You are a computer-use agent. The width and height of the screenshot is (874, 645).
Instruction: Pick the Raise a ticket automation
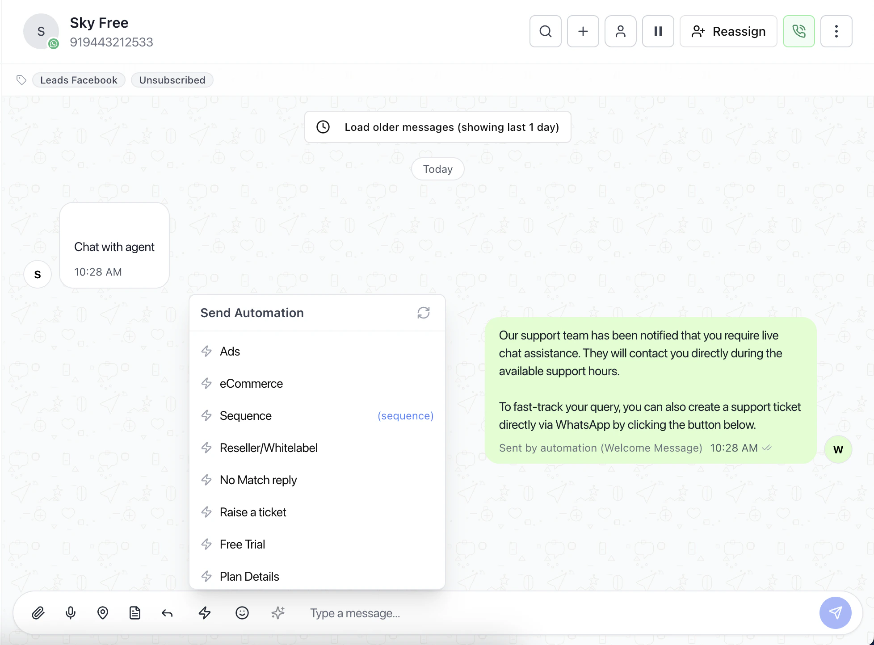(253, 512)
